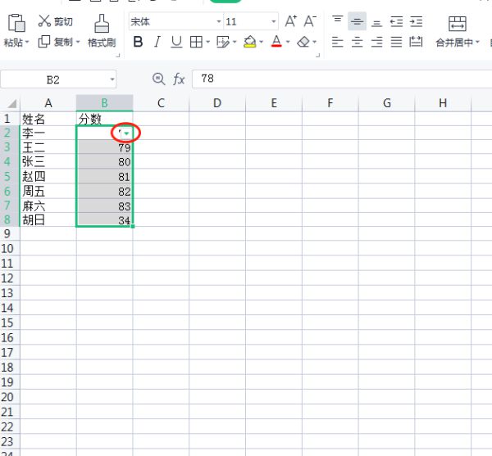Viewport: 492px width, 456px height.
Task: Open the font size dropdown 11
Action: tap(274, 21)
